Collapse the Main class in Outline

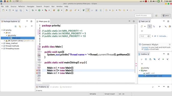tap(140, 70)
